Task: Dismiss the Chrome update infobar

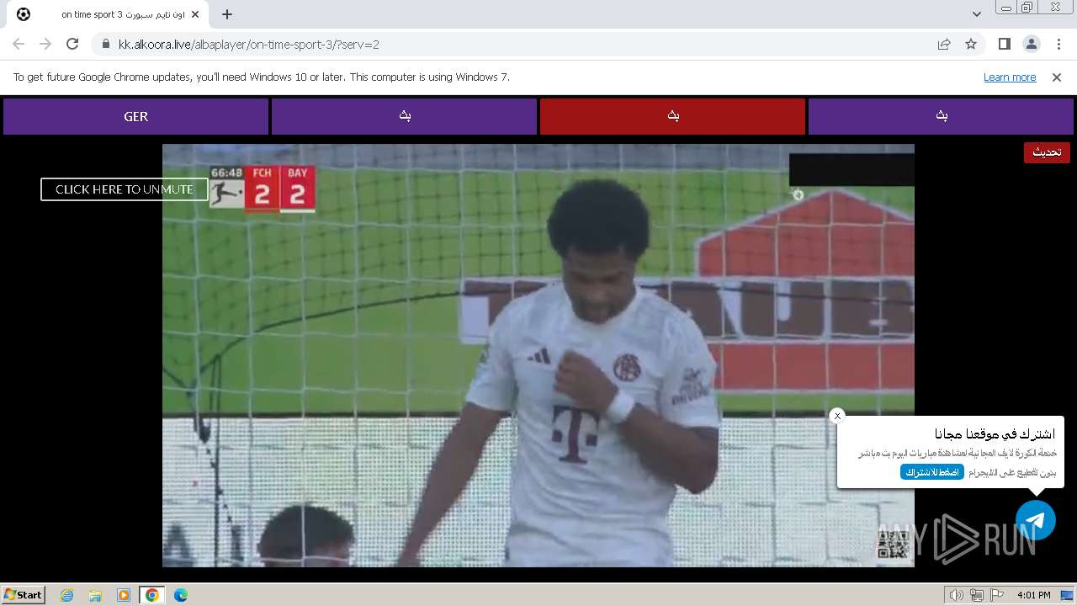Action: pos(1057,77)
